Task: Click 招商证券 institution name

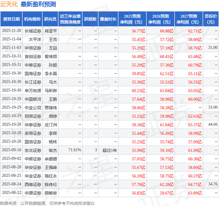Action: point(33,116)
